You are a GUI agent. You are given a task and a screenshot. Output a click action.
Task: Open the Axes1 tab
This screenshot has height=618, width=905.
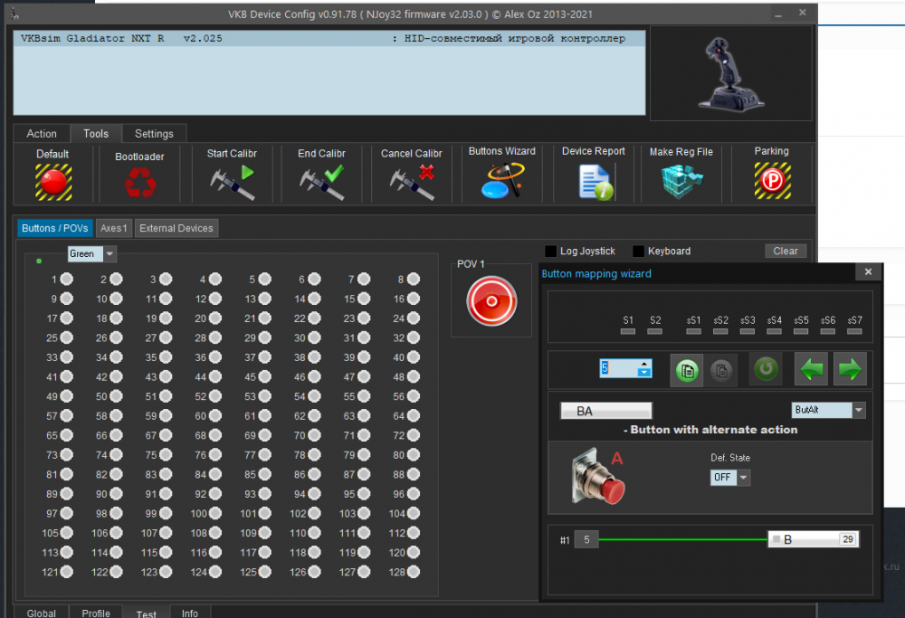coord(114,229)
